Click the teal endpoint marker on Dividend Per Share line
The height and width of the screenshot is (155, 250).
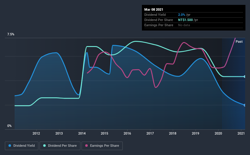tap(245, 77)
